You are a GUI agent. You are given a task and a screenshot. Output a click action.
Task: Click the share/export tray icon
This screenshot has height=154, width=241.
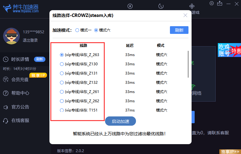(x=220, y=3)
